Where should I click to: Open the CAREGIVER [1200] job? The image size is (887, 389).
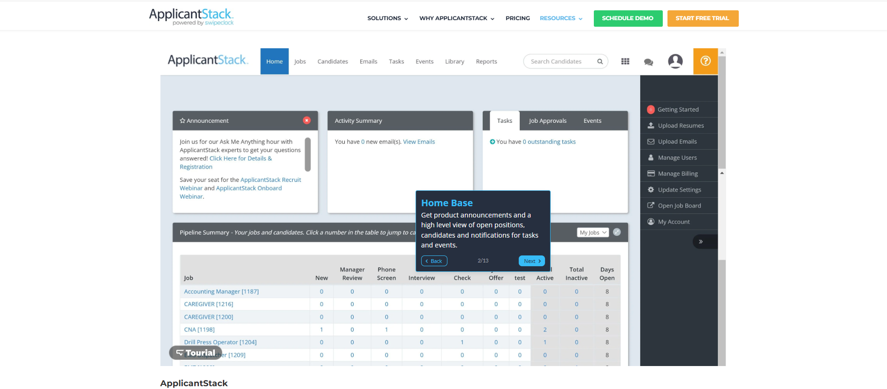click(x=209, y=317)
